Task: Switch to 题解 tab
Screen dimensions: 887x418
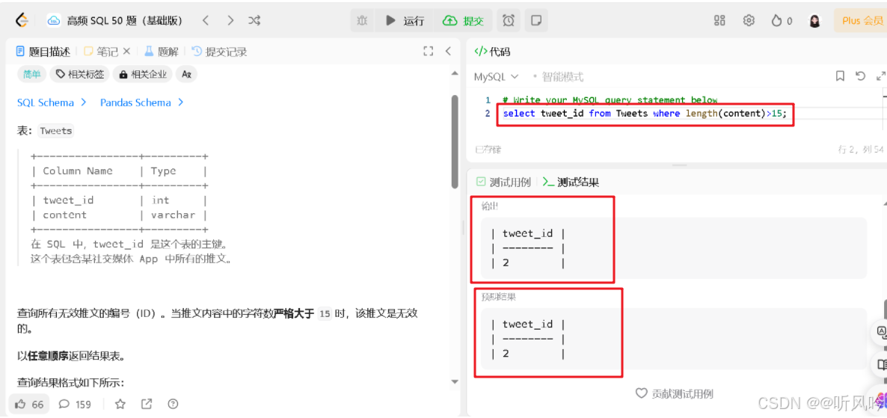Action: coord(162,52)
